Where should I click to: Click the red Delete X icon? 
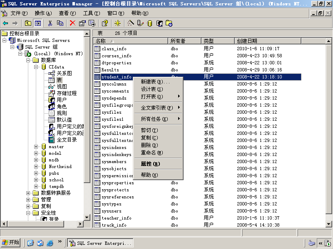click(72, 23)
